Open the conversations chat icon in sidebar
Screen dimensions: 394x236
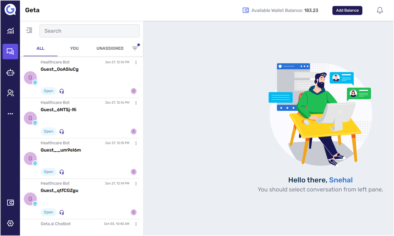tap(10, 52)
